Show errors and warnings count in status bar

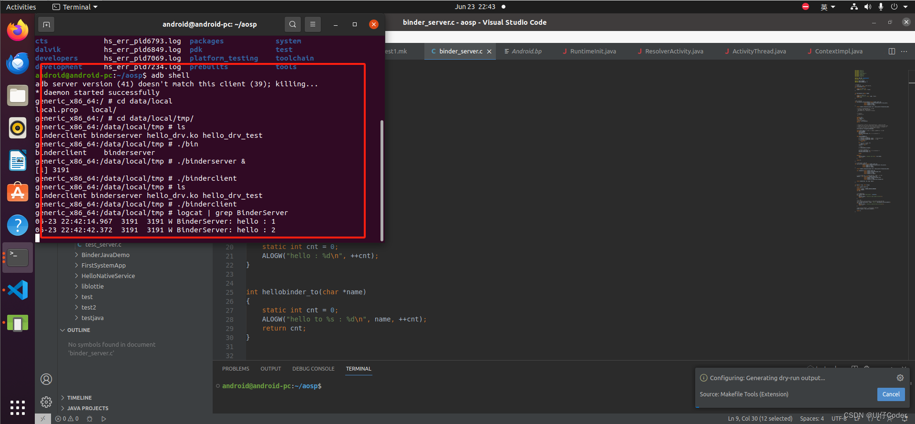(x=67, y=419)
